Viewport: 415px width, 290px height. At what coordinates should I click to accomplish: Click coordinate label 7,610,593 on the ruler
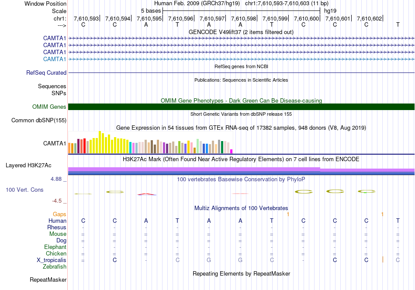click(x=86, y=18)
